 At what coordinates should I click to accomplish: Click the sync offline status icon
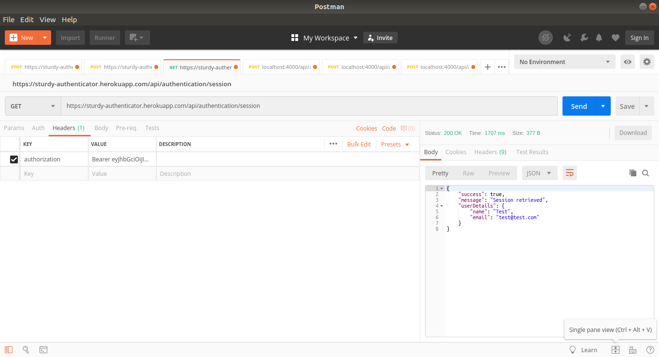tap(546, 38)
